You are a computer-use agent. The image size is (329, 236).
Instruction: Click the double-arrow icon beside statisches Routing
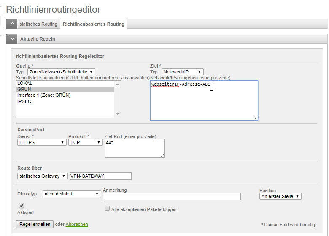click(x=12, y=24)
